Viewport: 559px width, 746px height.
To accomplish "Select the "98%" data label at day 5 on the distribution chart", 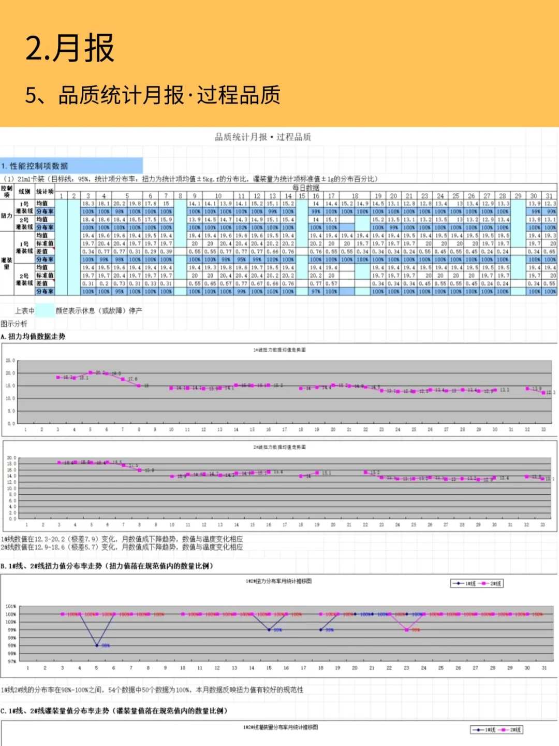I will [106, 645].
